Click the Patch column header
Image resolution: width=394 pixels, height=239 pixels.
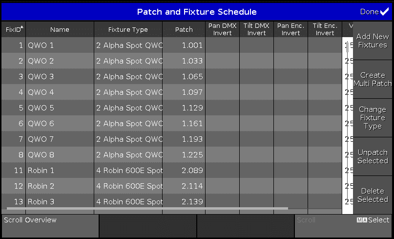click(184, 30)
